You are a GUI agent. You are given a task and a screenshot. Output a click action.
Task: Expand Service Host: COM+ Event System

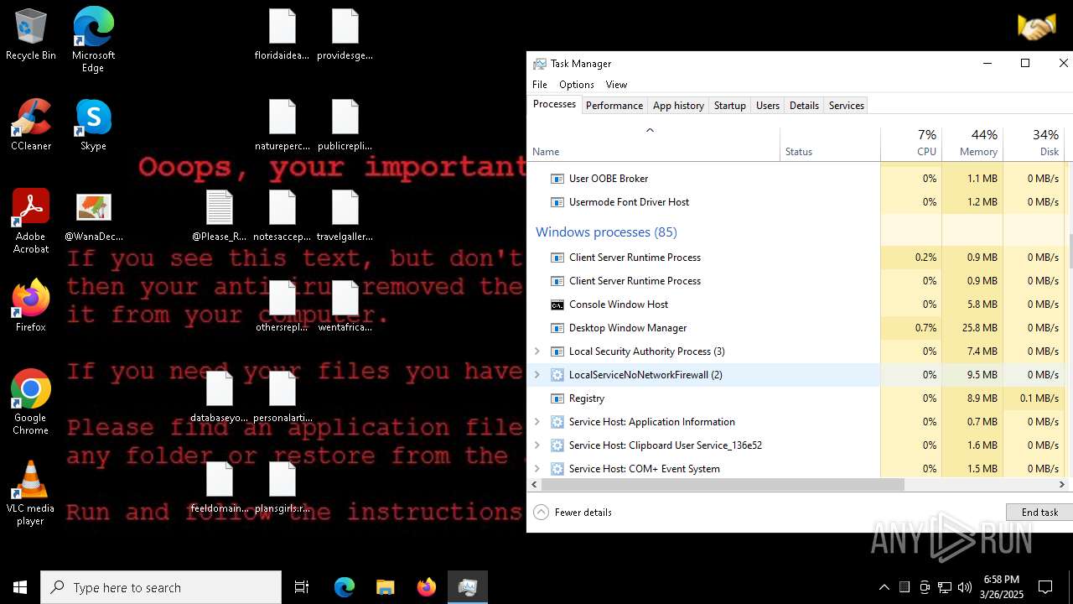[x=537, y=469]
